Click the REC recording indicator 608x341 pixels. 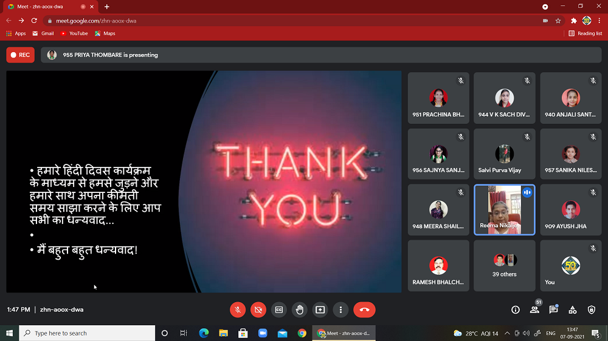pos(20,55)
